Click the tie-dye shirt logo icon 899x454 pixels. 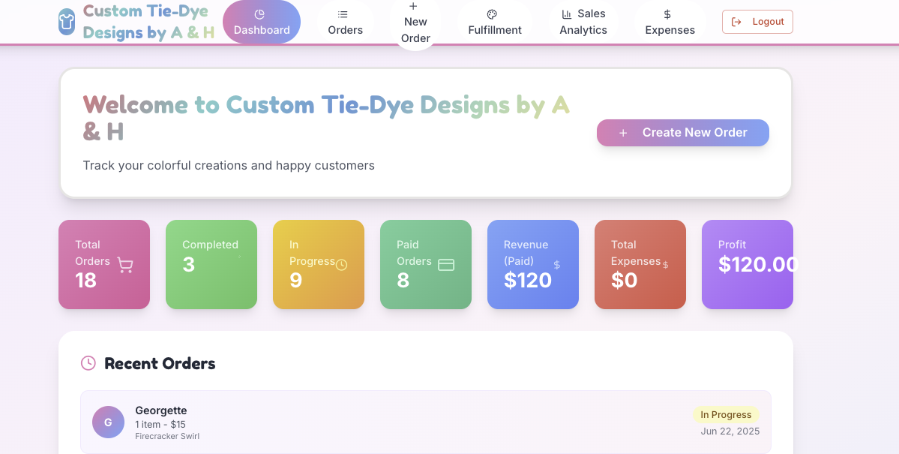pos(66,22)
